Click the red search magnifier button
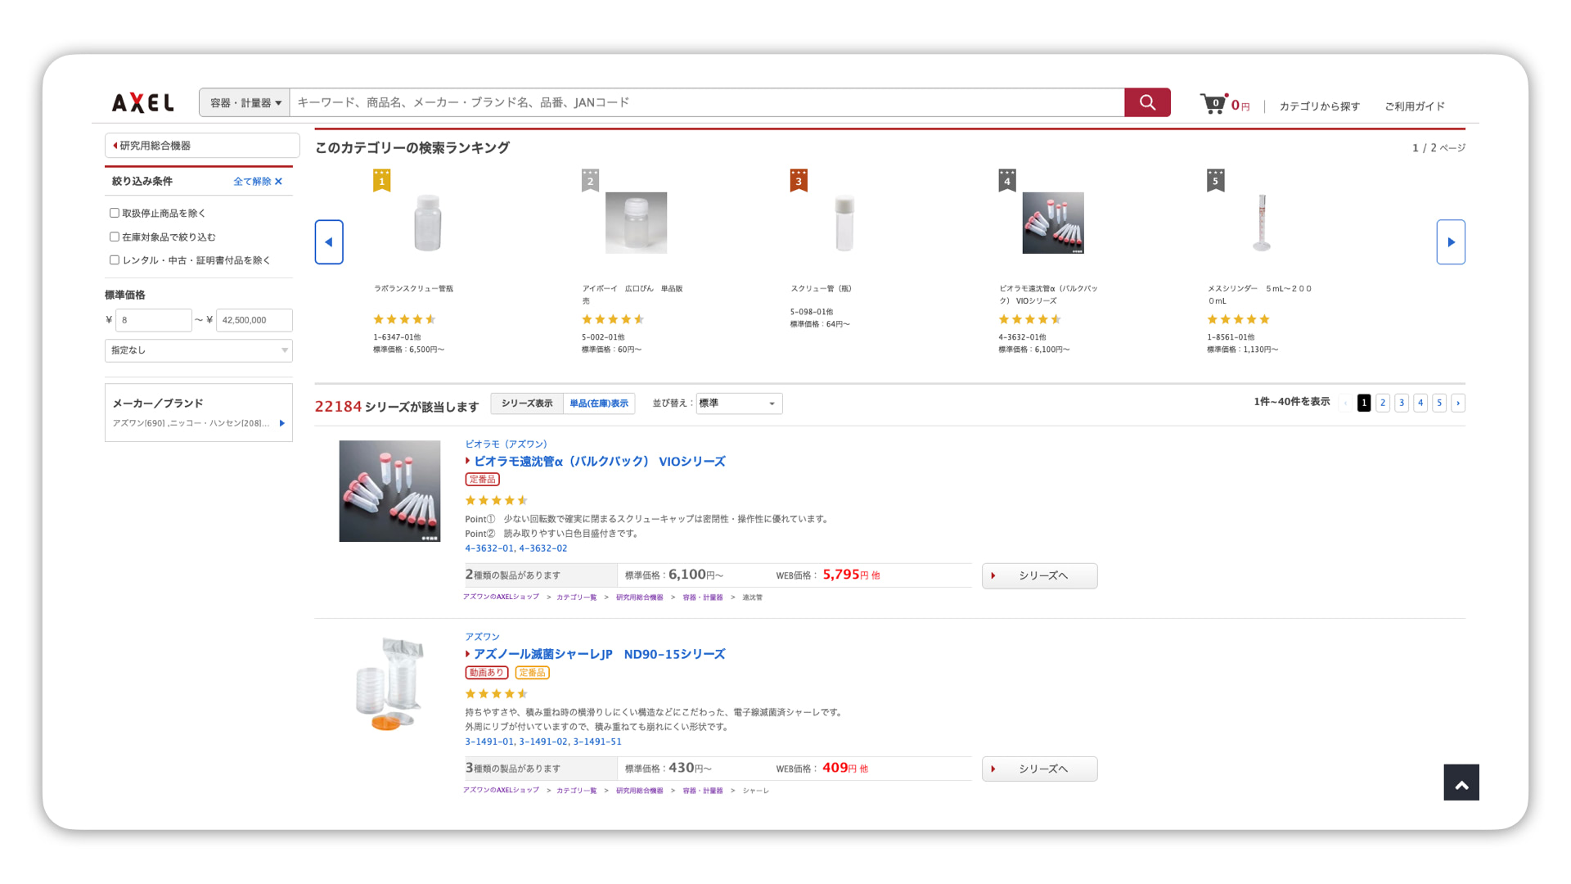The image size is (1571, 884). (1147, 102)
